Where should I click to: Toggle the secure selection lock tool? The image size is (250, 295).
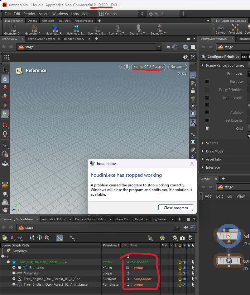click(5, 79)
